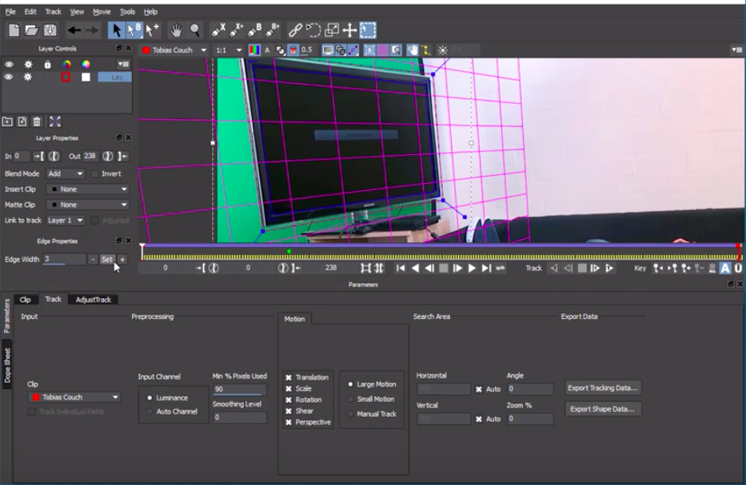Open the File menu
The width and height of the screenshot is (746, 485).
(10, 11)
